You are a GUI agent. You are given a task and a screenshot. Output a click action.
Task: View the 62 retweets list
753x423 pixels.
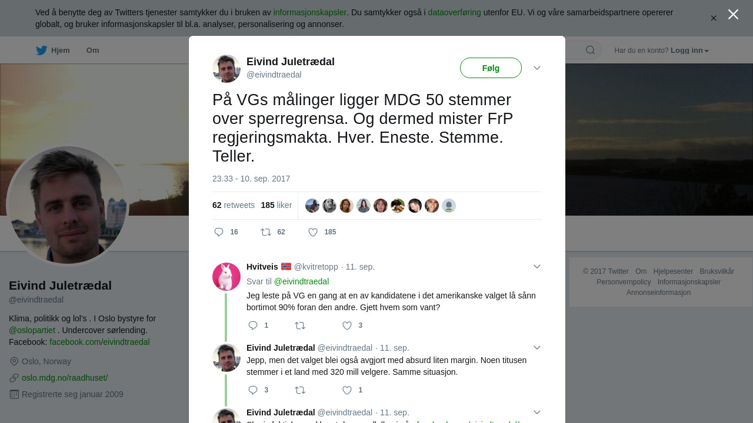[234, 205]
